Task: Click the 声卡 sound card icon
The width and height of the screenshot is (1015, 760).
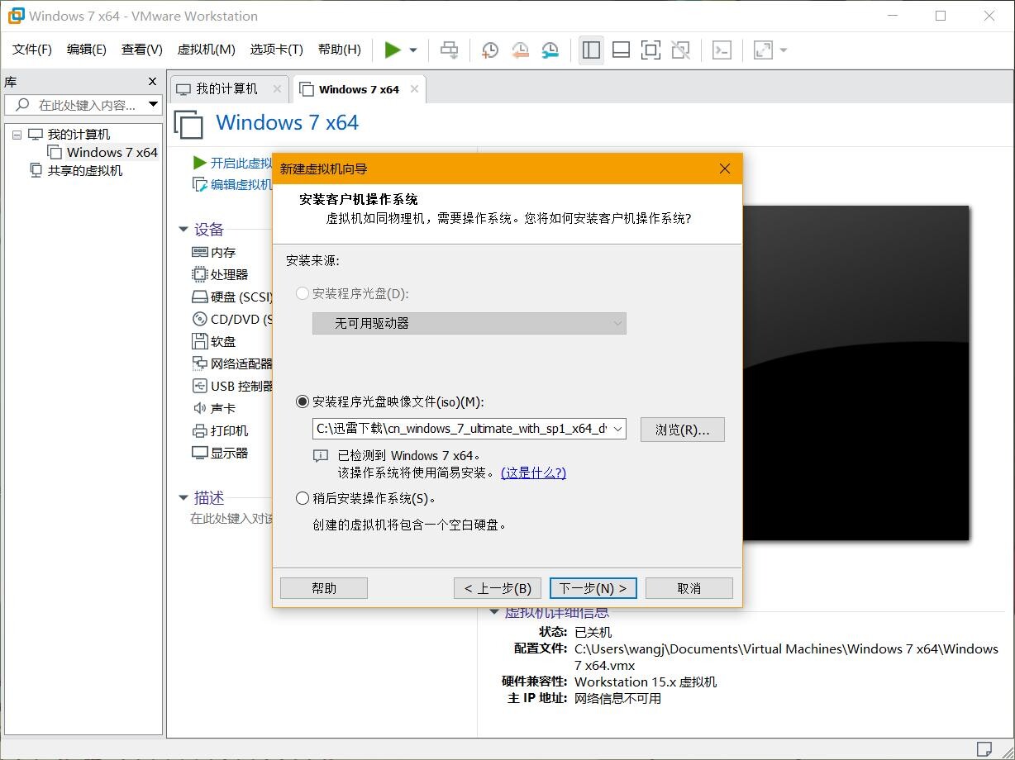Action: [x=200, y=408]
